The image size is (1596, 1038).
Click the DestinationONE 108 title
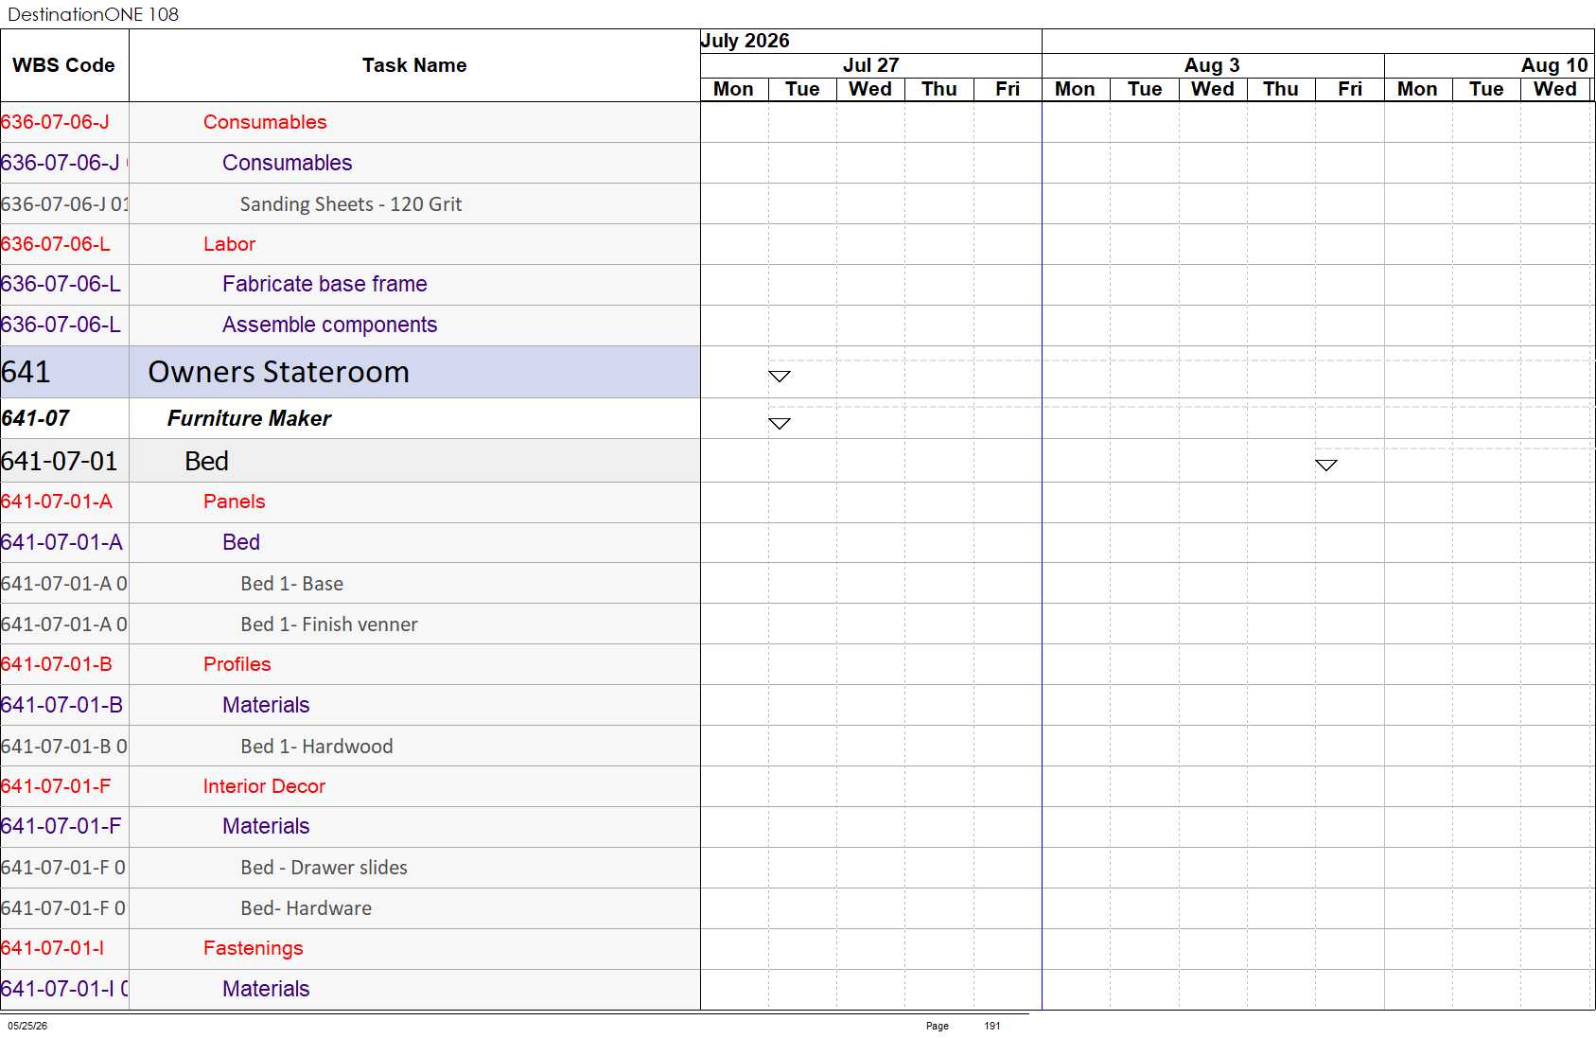click(93, 14)
